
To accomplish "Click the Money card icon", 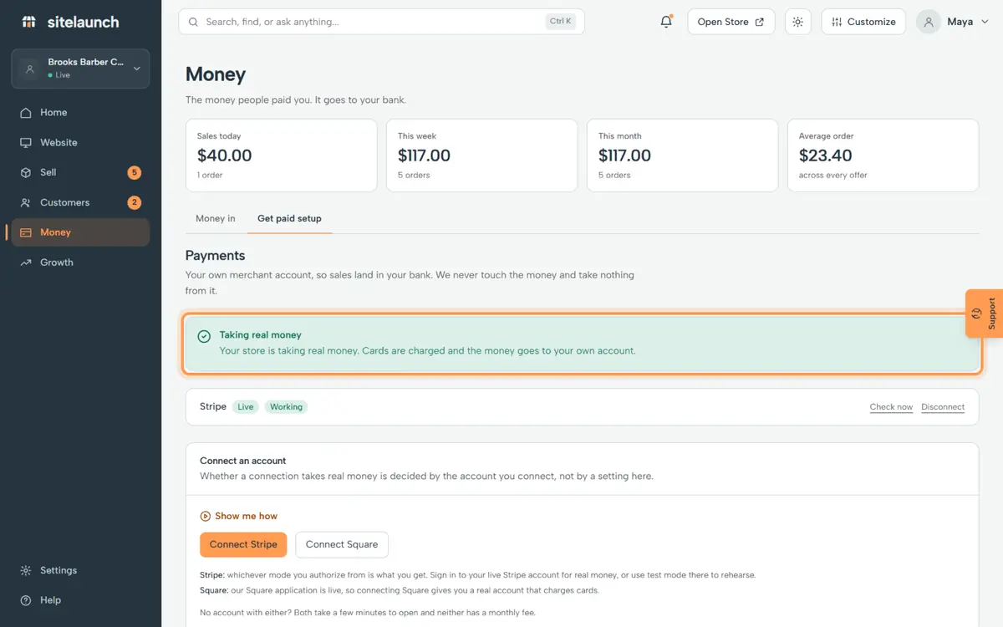I will [26, 232].
